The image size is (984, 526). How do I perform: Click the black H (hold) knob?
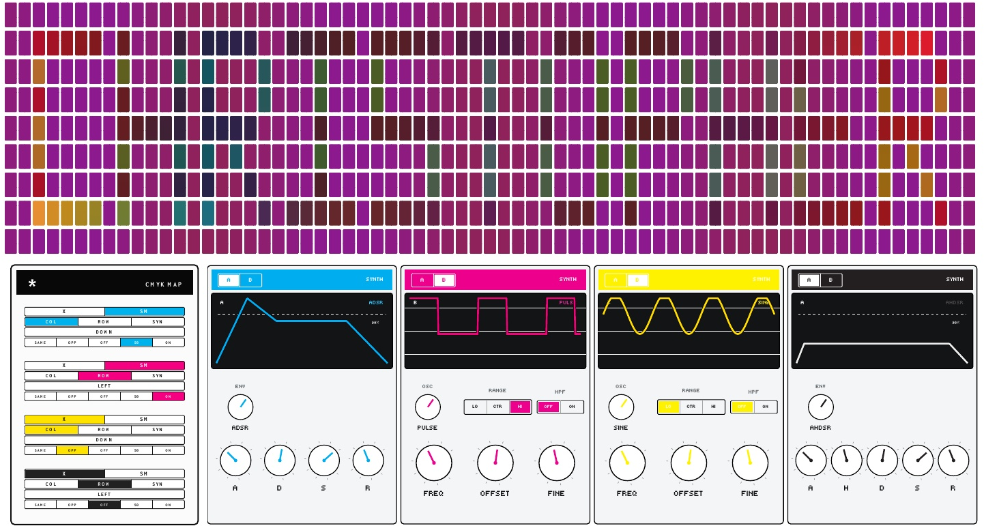coord(846,461)
